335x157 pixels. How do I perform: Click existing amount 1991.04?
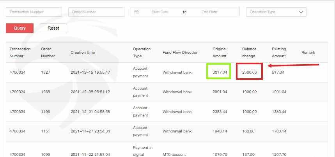279,92
